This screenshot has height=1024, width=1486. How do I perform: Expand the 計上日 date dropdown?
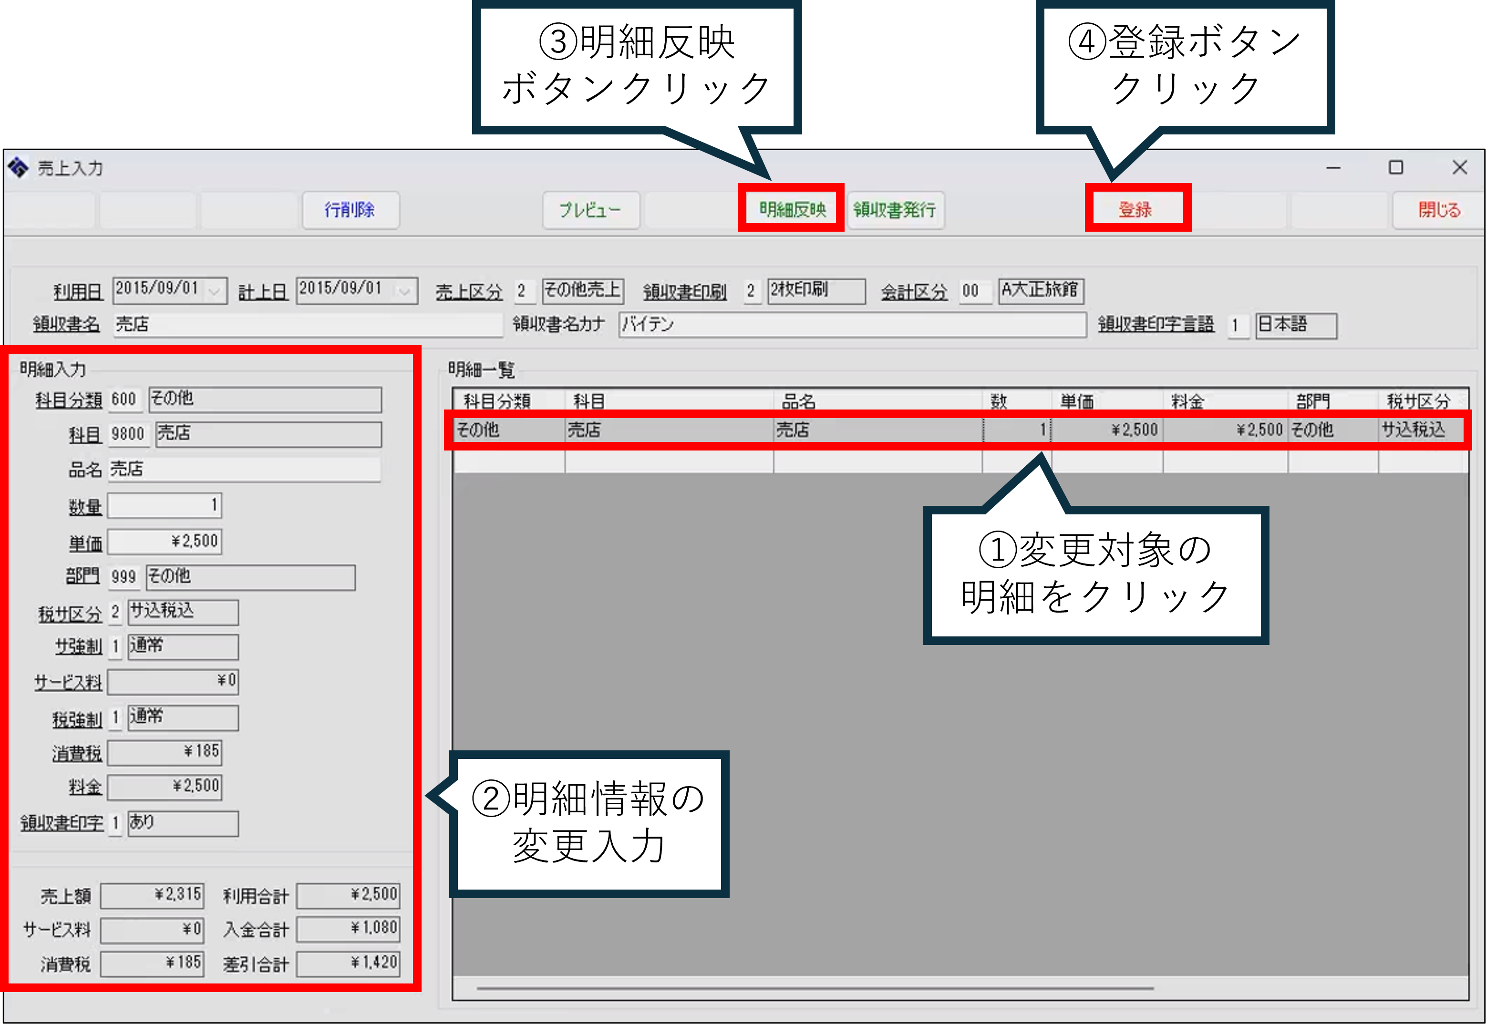coord(405,291)
